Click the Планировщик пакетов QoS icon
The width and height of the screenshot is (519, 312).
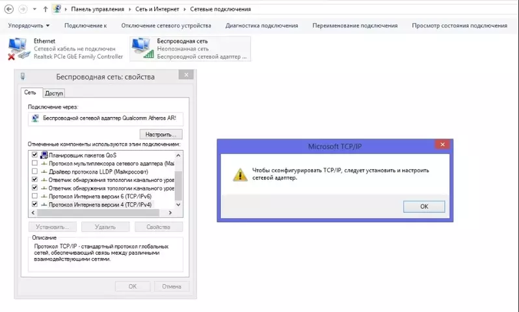[x=44, y=155]
